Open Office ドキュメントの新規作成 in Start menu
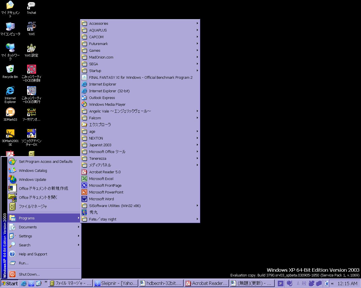This screenshot has height=288, width=361. coord(44,188)
